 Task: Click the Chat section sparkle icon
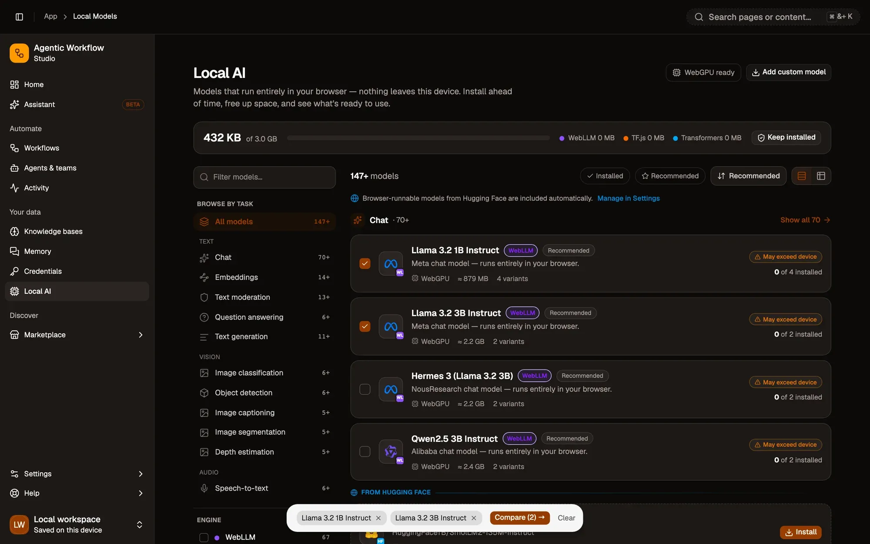[358, 220]
